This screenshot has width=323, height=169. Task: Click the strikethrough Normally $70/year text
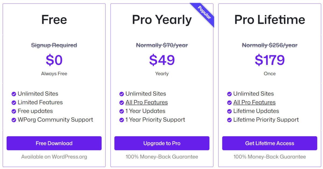[x=162, y=45]
